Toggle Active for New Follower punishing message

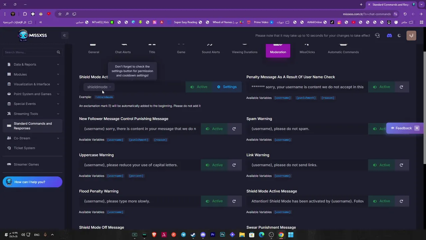click(x=214, y=129)
